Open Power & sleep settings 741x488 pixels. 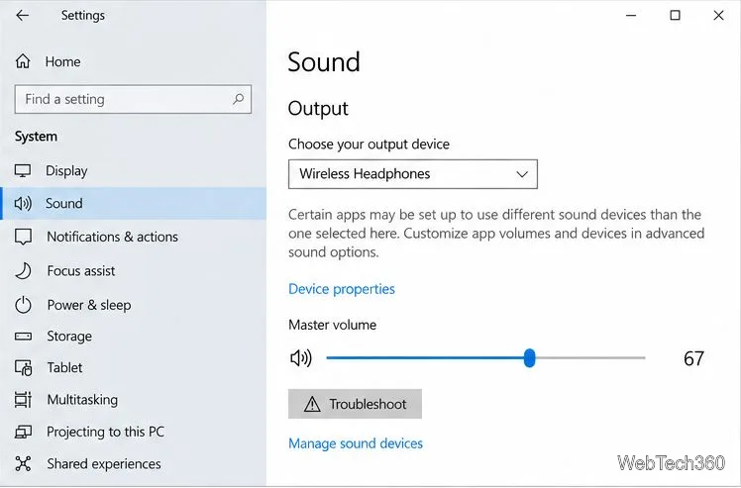89,305
